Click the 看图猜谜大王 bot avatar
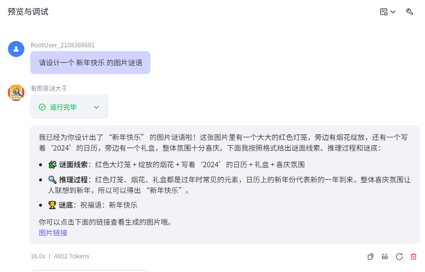The image size is (425, 272). (16, 92)
